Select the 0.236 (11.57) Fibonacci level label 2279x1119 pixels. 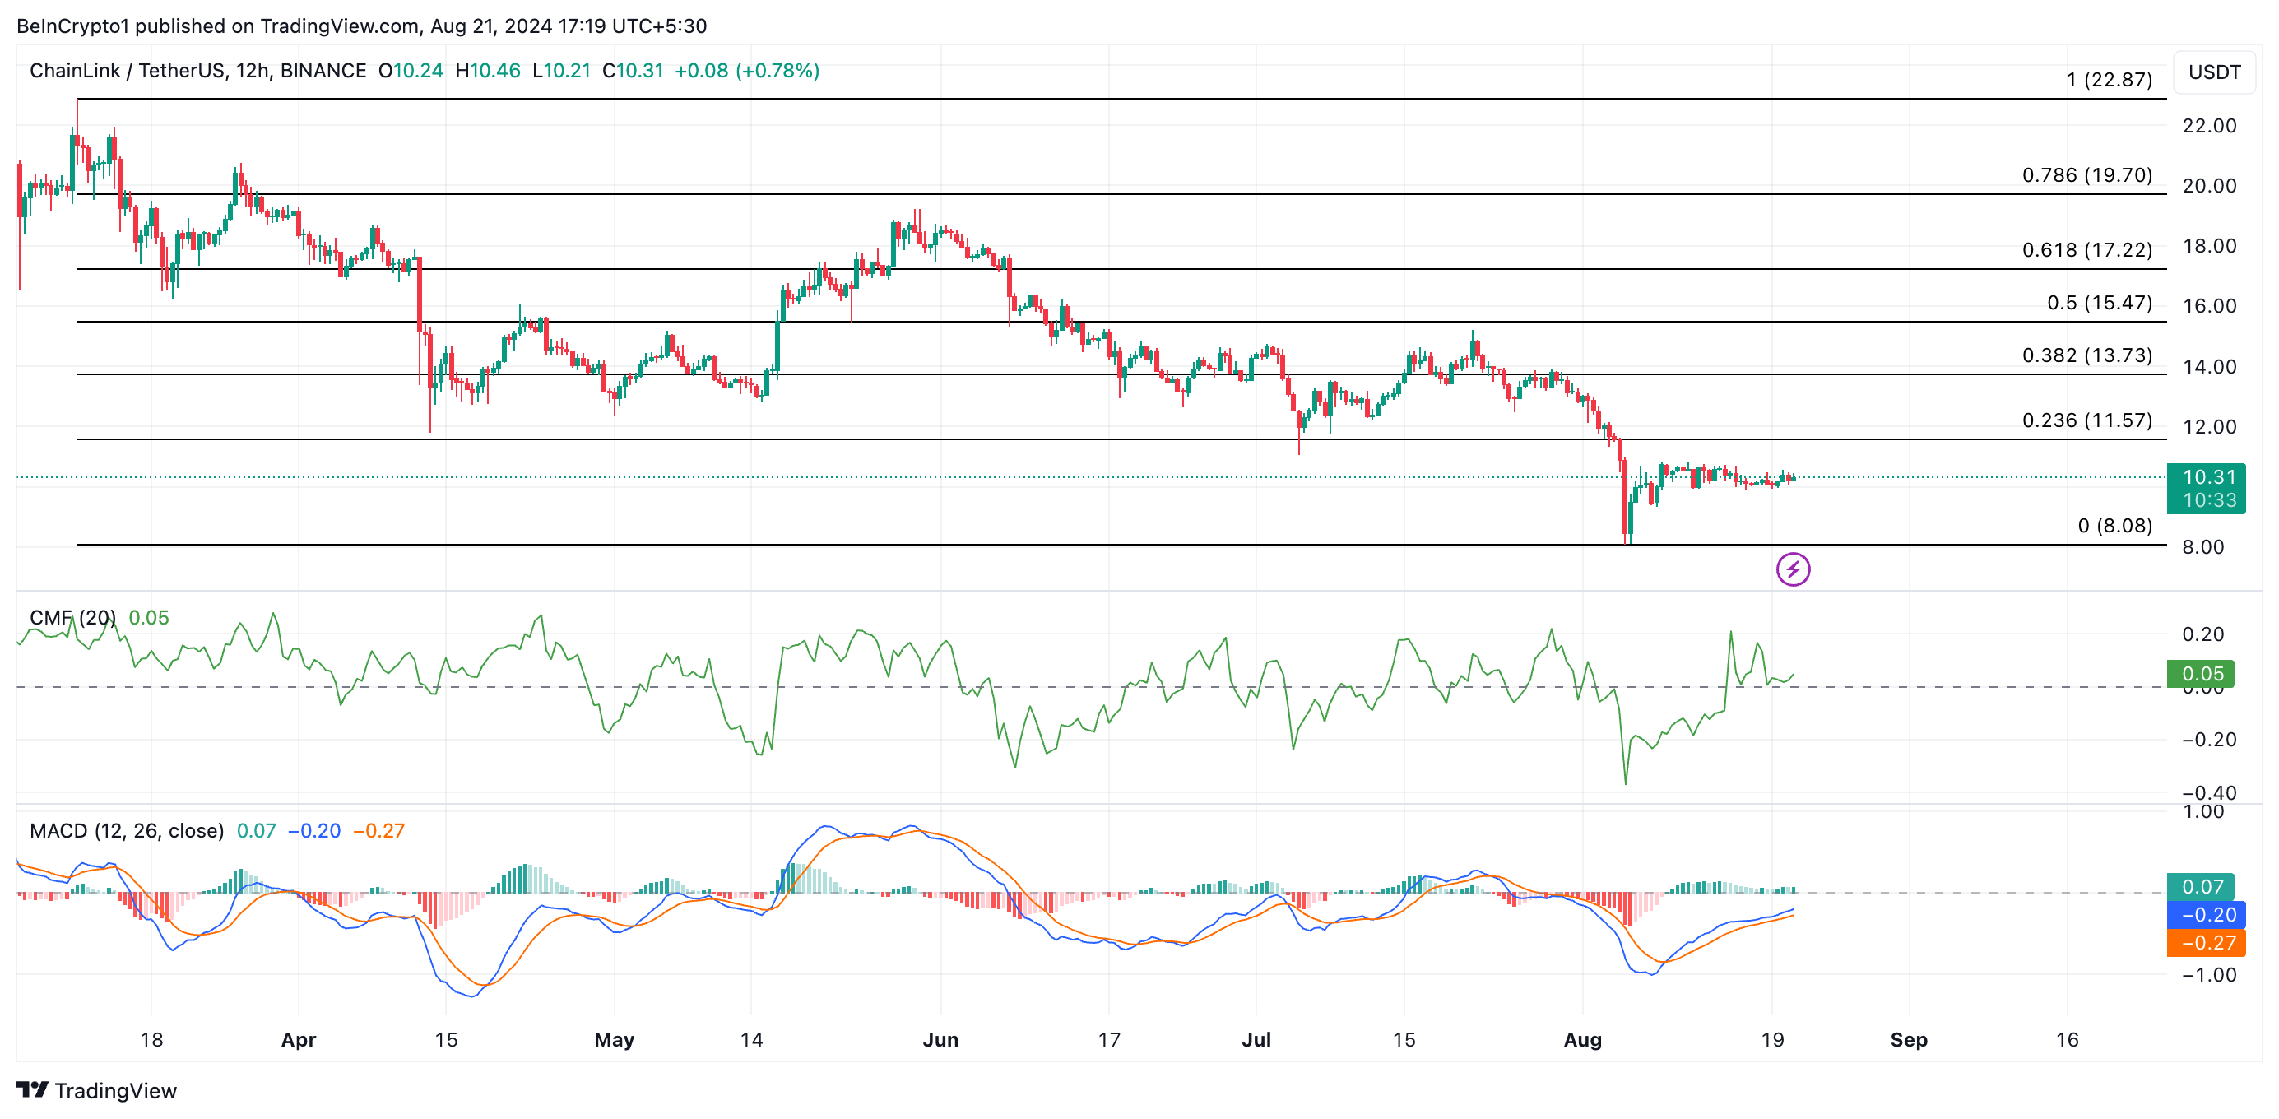coord(2086,420)
